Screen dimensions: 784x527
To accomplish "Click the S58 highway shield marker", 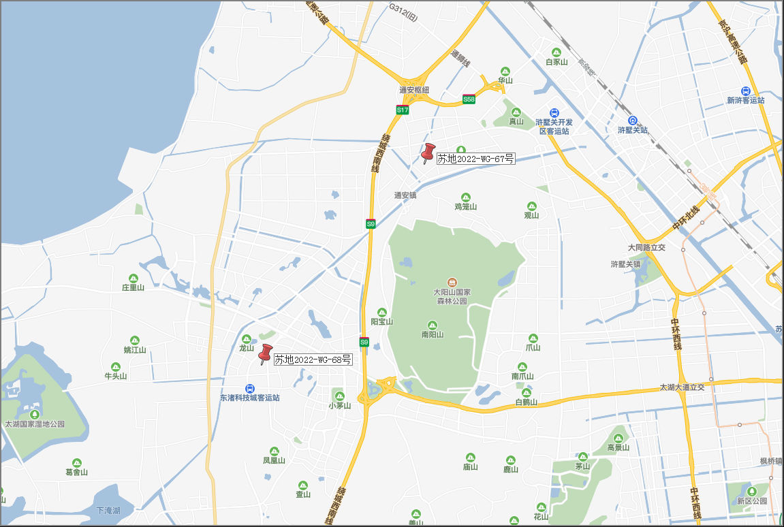I will (469, 99).
